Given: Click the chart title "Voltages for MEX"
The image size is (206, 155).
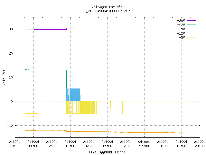Looking at the screenshot, I should pyautogui.click(x=107, y=7).
